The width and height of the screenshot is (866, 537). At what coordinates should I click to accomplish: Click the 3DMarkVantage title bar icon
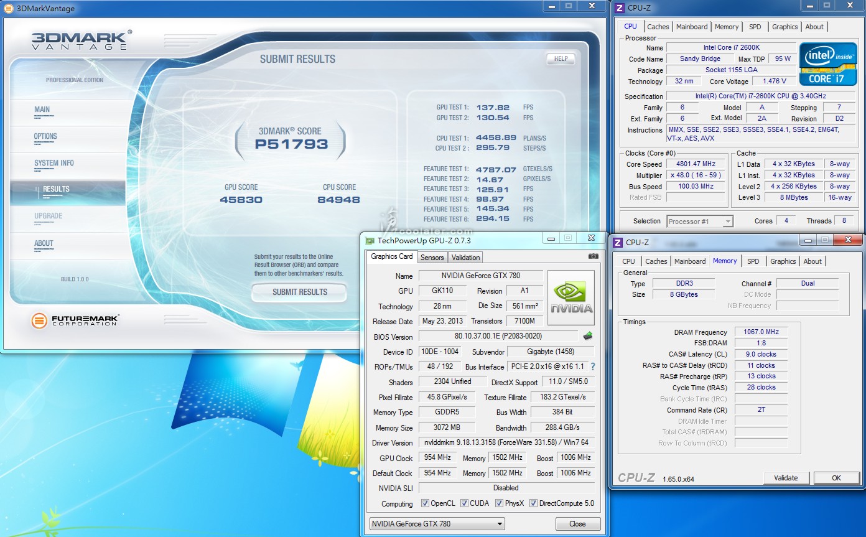tap(9, 9)
